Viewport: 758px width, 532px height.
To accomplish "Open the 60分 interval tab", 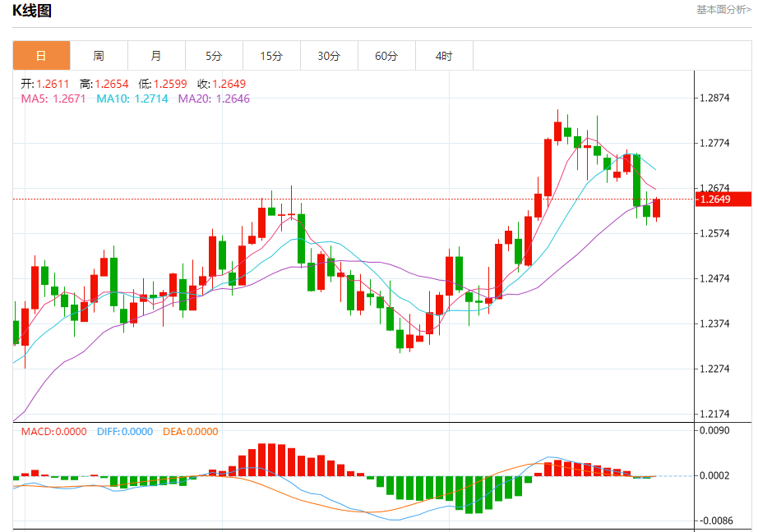I will [x=386, y=56].
